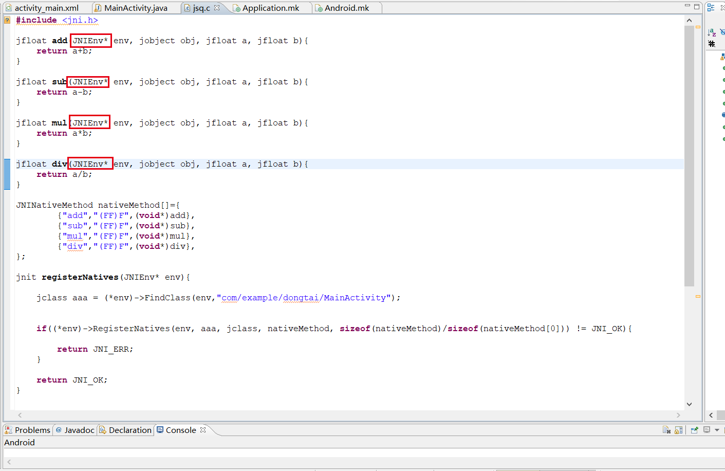Viewport: 725px width, 471px height.
Task: Click the warning marker beside #include line
Action: 7,20
